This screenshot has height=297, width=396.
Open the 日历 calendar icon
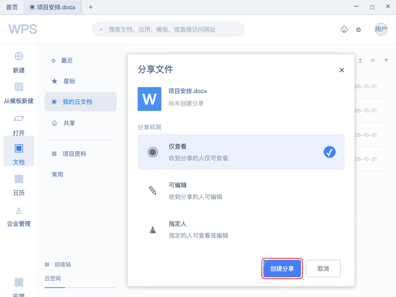coord(19,179)
